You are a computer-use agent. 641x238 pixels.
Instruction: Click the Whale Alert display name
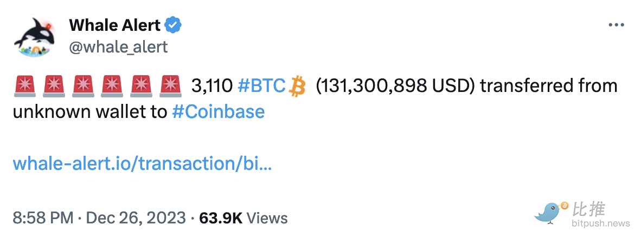[x=114, y=25]
